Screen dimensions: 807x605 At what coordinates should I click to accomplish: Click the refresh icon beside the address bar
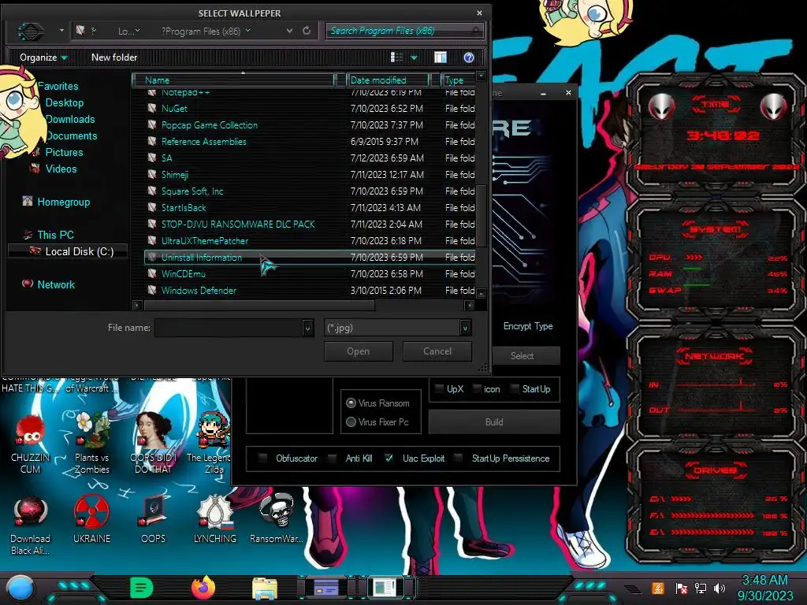307,31
